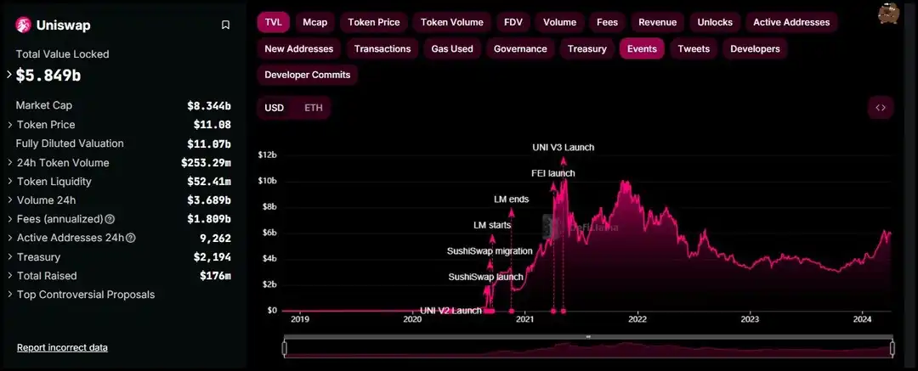Enable the Volume chart metric
The image size is (918, 371).
click(559, 22)
